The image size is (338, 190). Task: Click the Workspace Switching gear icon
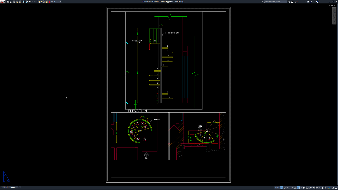(x=317, y=188)
